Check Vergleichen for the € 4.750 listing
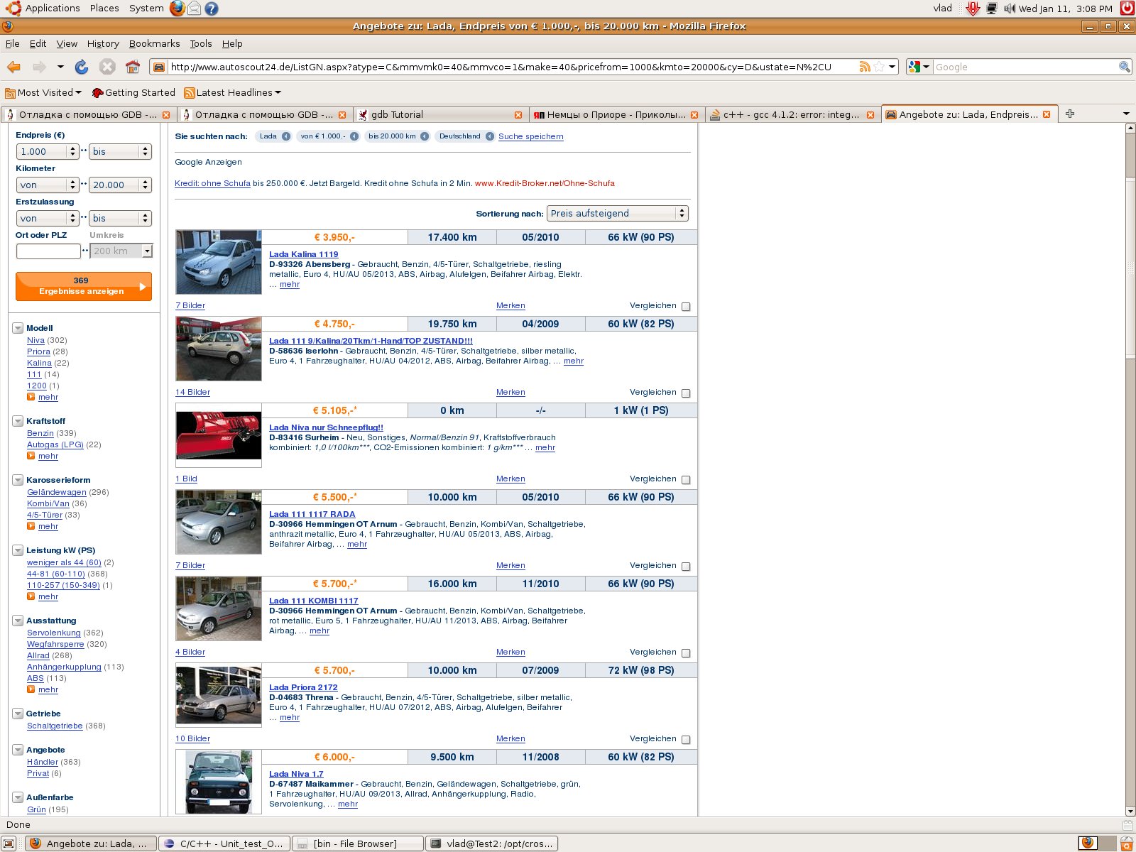1136x852 pixels. pyautogui.click(x=686, y=393)
